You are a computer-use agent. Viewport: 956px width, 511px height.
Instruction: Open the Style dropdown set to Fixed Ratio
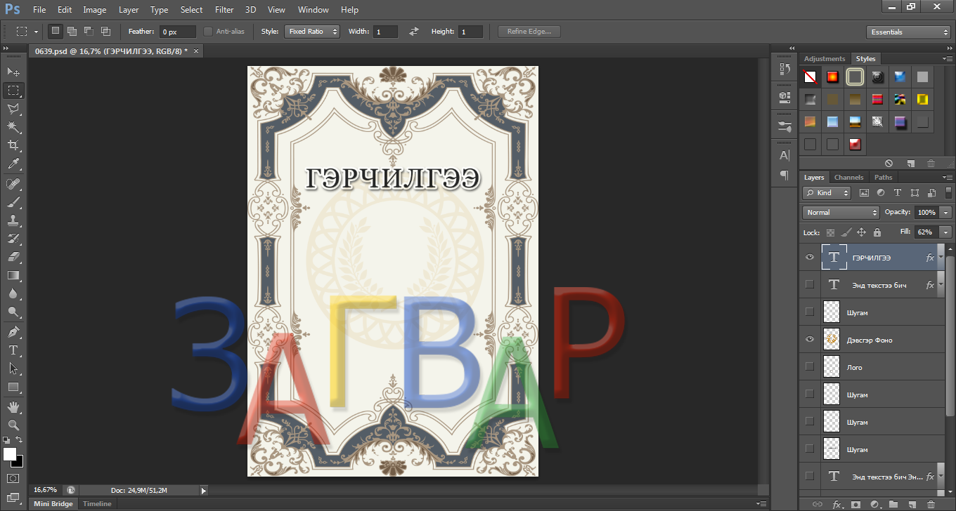click(311, 32)
